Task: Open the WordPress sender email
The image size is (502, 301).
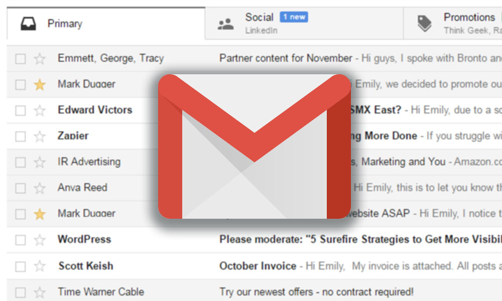Action: pos(84,239)
